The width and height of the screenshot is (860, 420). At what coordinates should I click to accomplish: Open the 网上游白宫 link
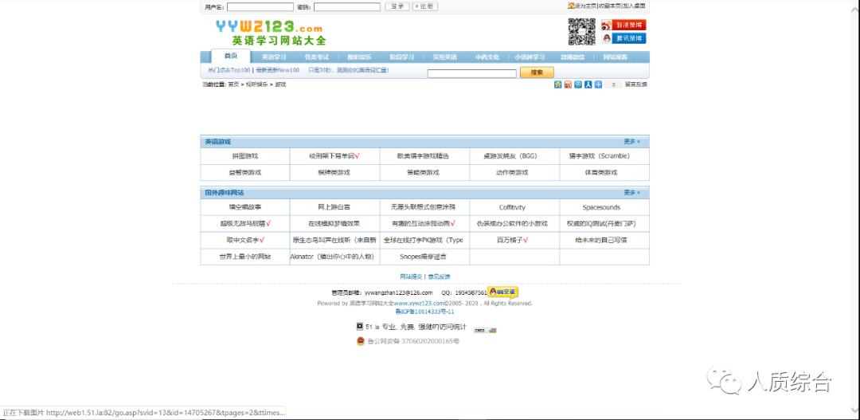point(334,207)
